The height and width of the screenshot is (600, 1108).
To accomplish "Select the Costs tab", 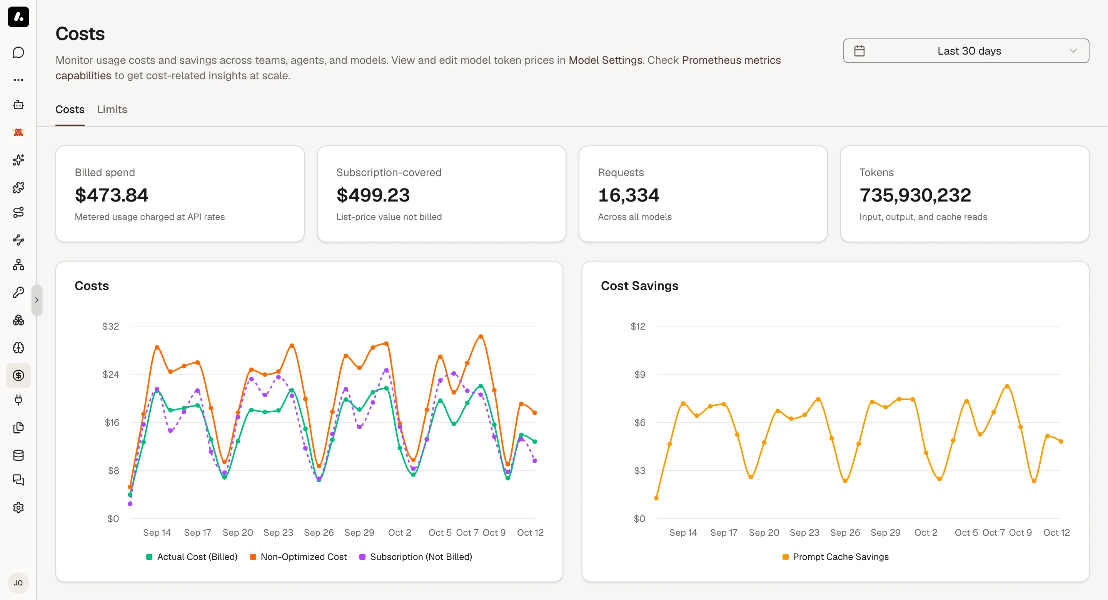I will click(x=70, y=109).
